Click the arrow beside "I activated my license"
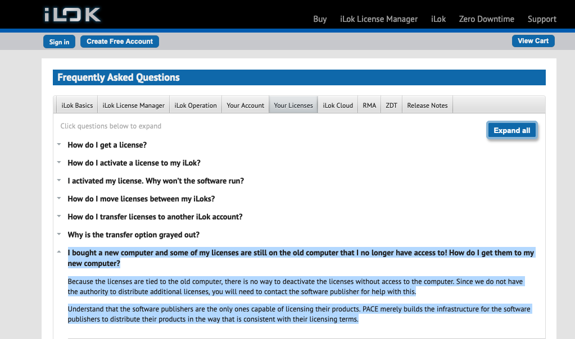This screenshot has width=575, height=339. pos(59,180)
